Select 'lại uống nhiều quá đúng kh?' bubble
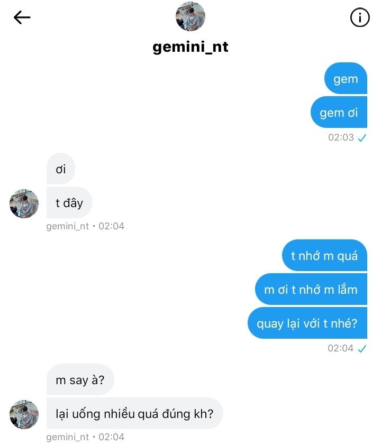 tap(134, 413)
